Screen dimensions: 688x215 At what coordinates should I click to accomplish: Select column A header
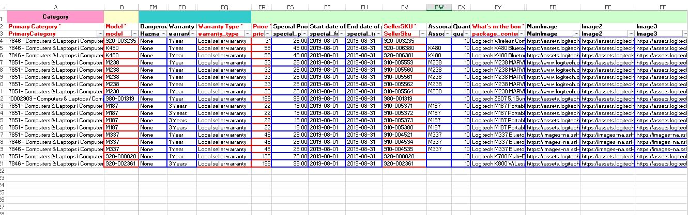(x=55, y=7)
